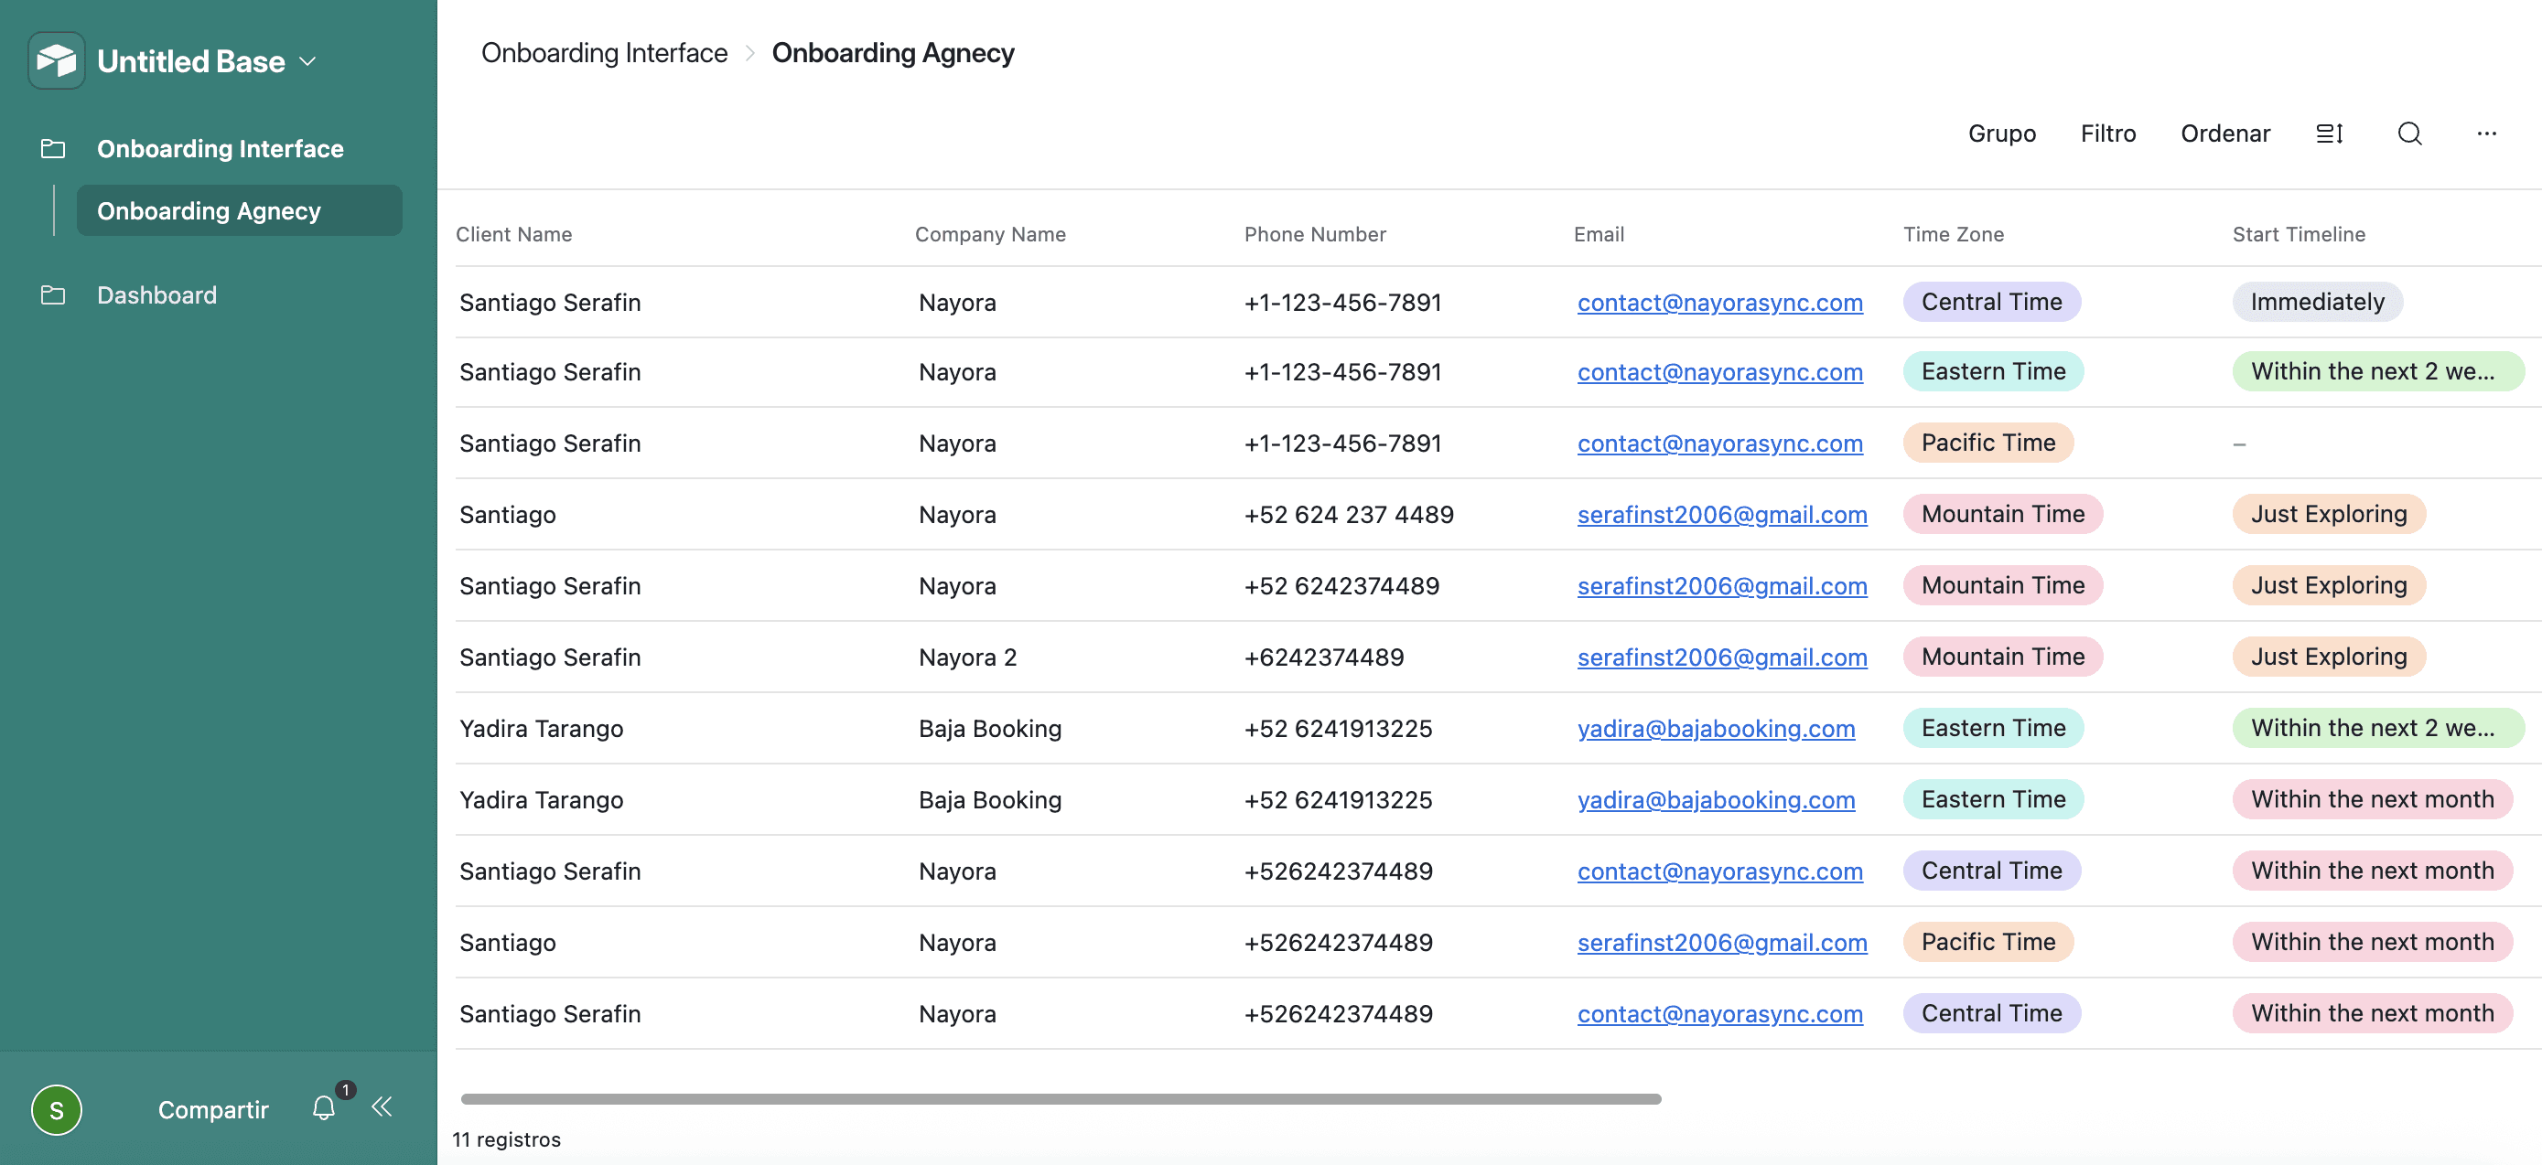Click the folder icon beside Dashboard
The height and width of the screenshot is (1165, 2542).
coord(52,294)
